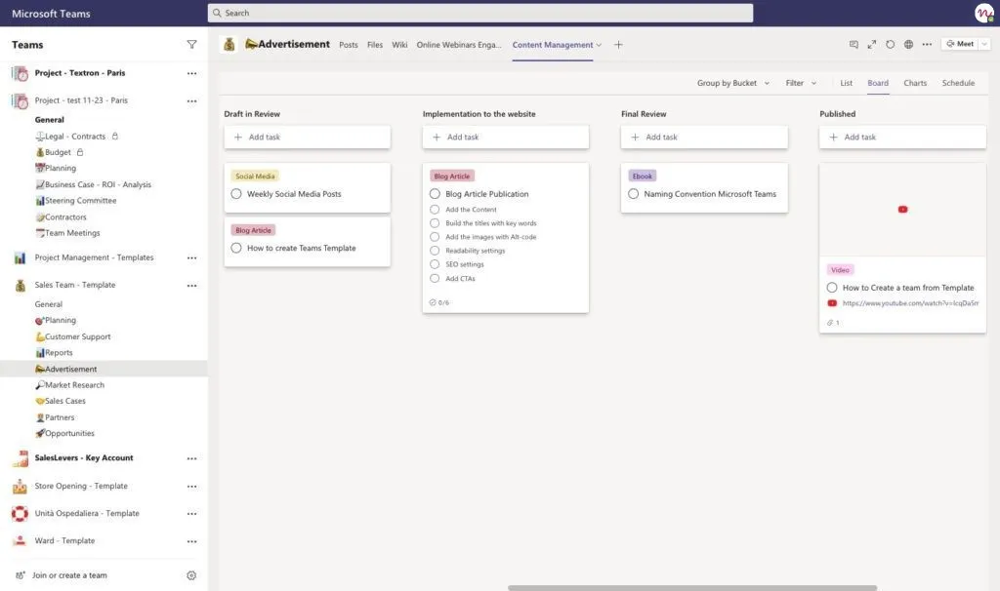Screen dimensions: 1000x591
Task: Click the Advertisement channel avatar icon
Action: click(x=229, y=45)
